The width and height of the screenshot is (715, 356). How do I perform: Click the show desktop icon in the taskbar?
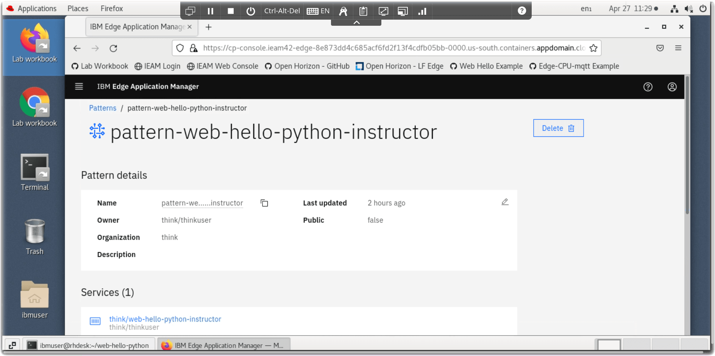point(12,345)
